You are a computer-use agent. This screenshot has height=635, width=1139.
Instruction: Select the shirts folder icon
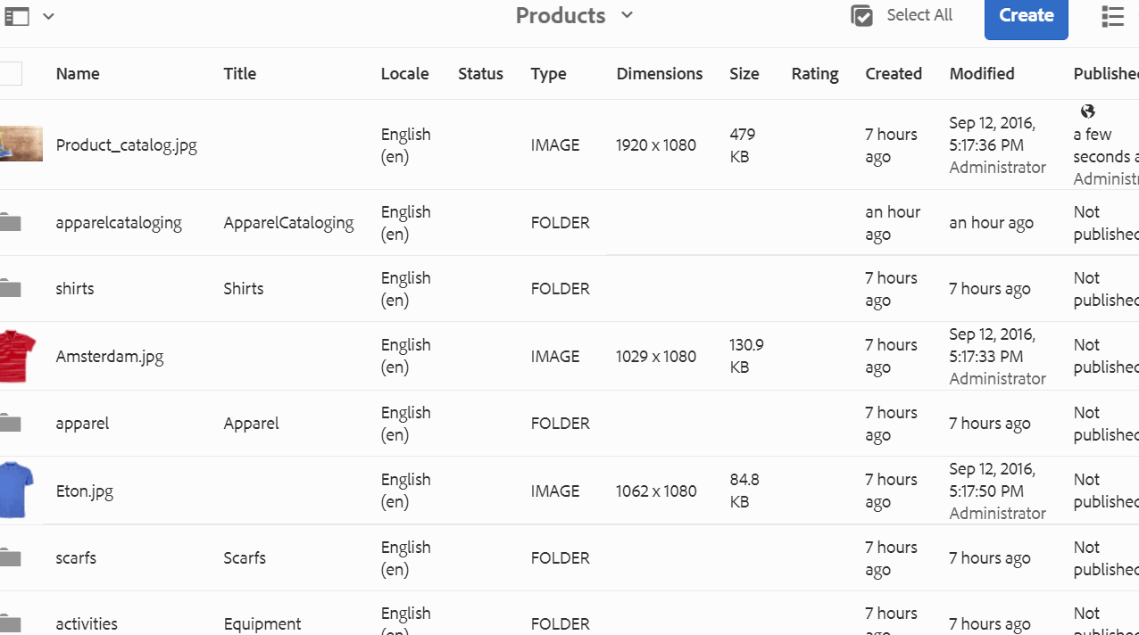click(x=11, y=289)
